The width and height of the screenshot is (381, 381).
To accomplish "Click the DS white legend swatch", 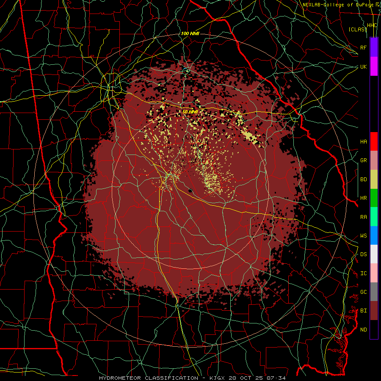I will click(x=374, y=254).
